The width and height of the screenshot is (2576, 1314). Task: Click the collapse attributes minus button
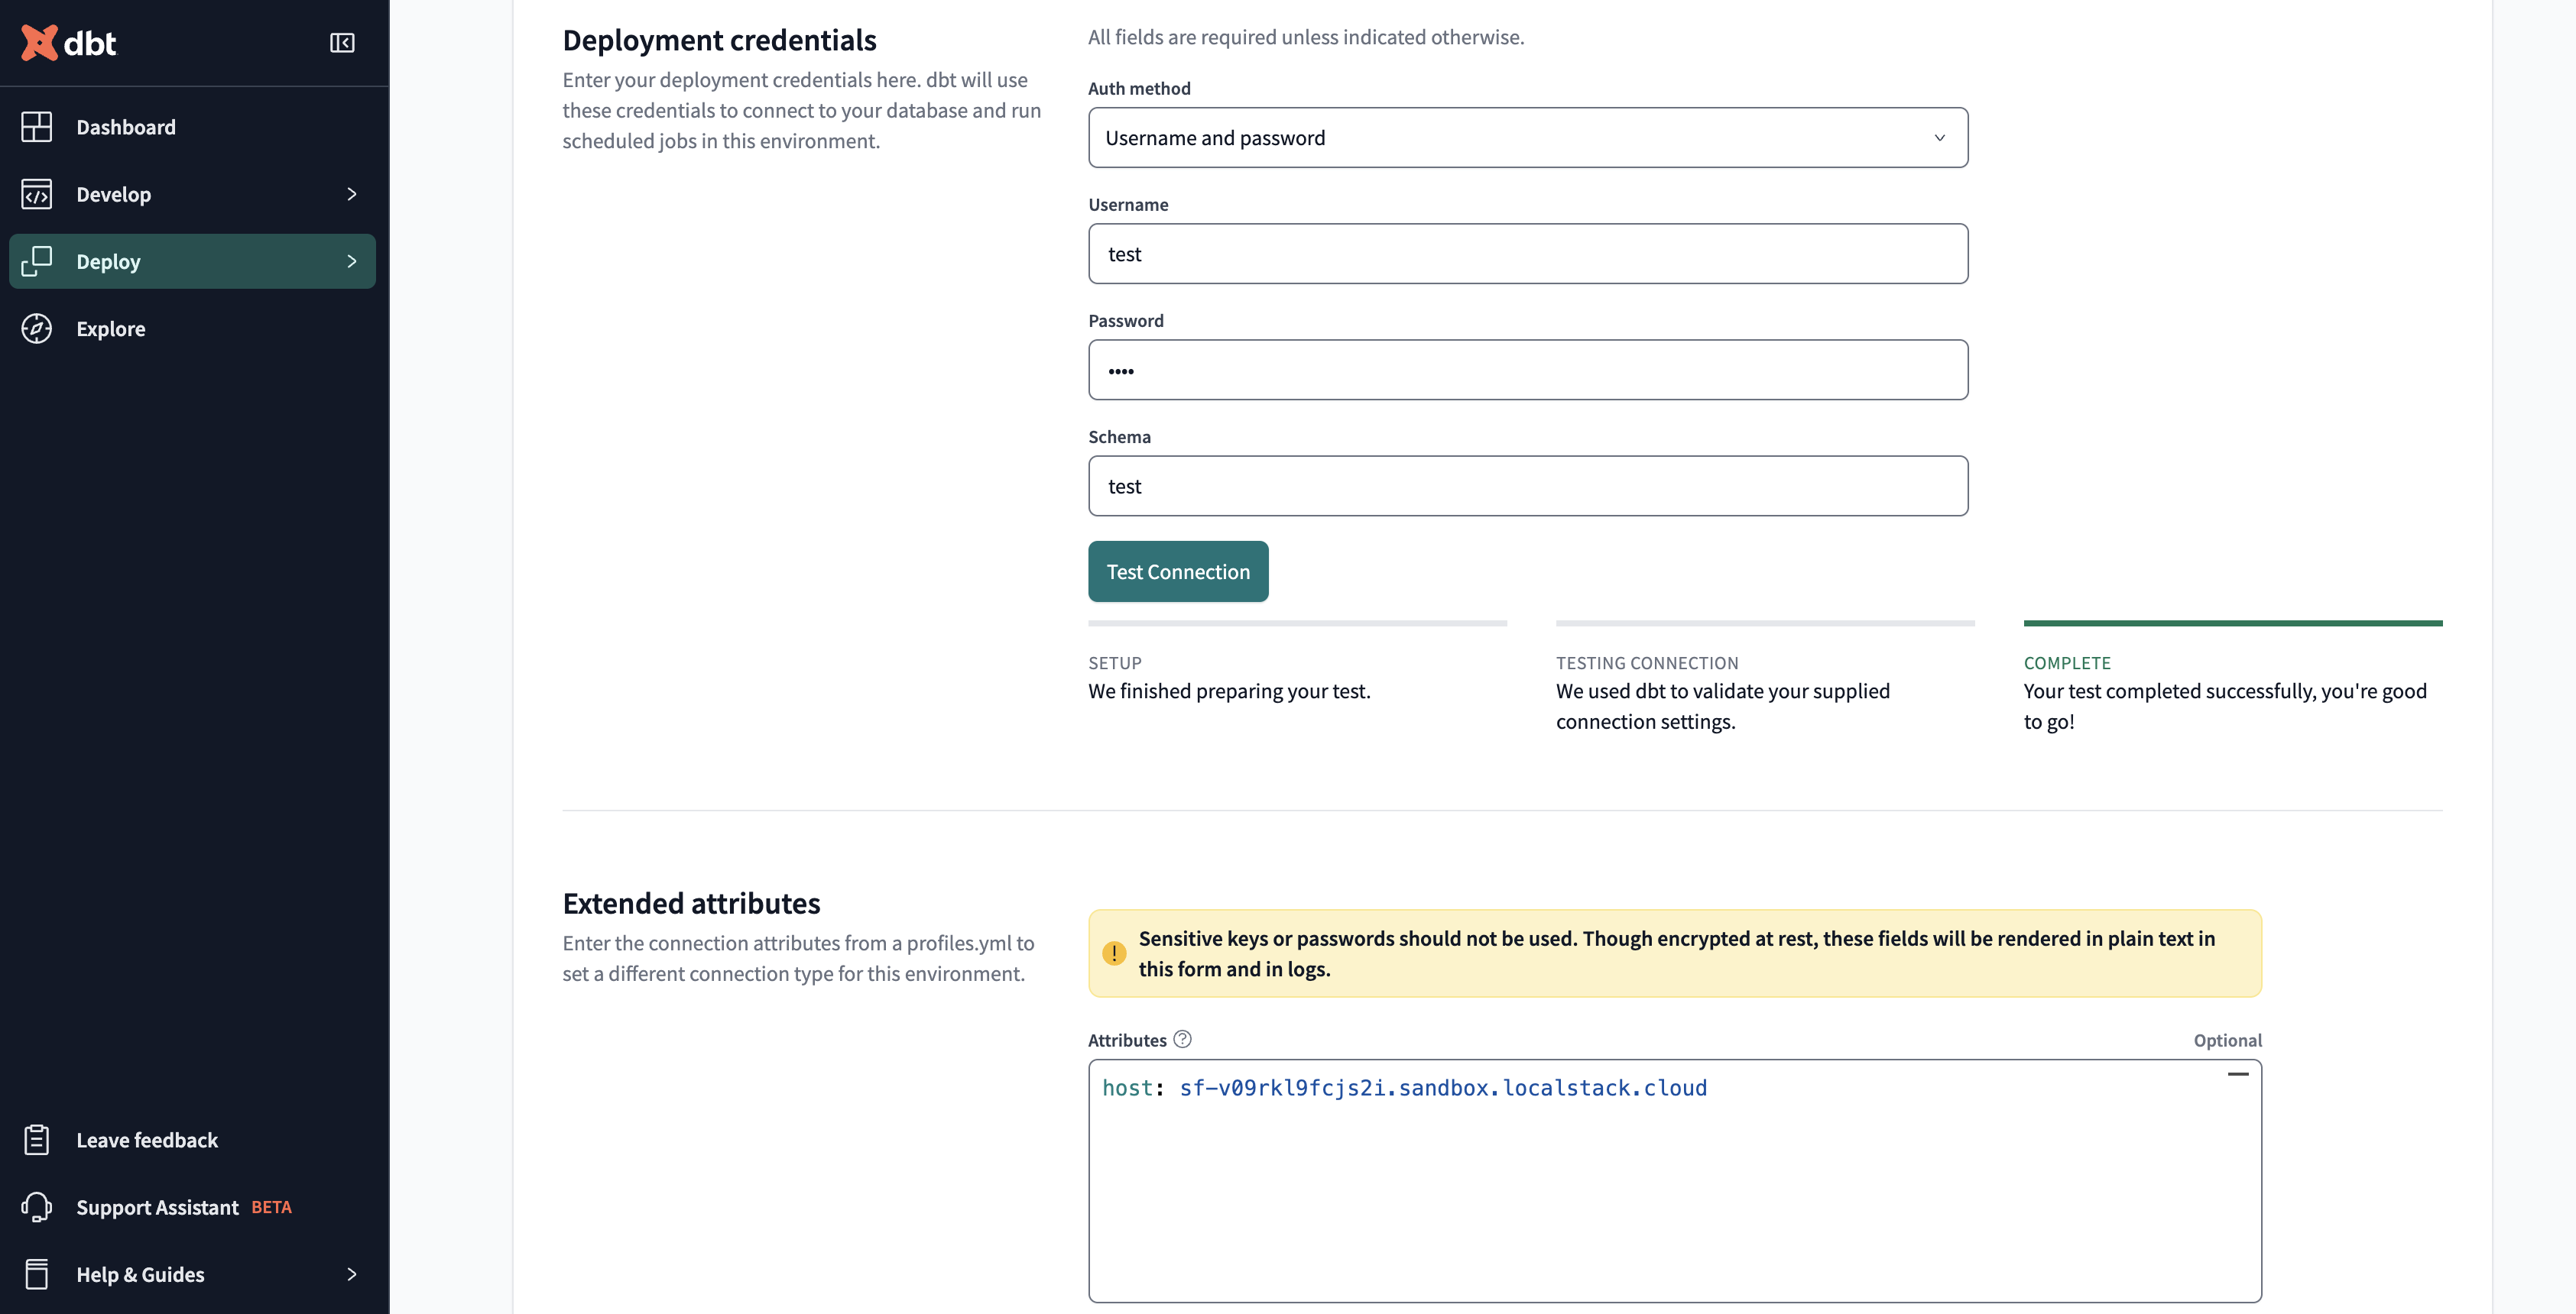[2236, 1074]
